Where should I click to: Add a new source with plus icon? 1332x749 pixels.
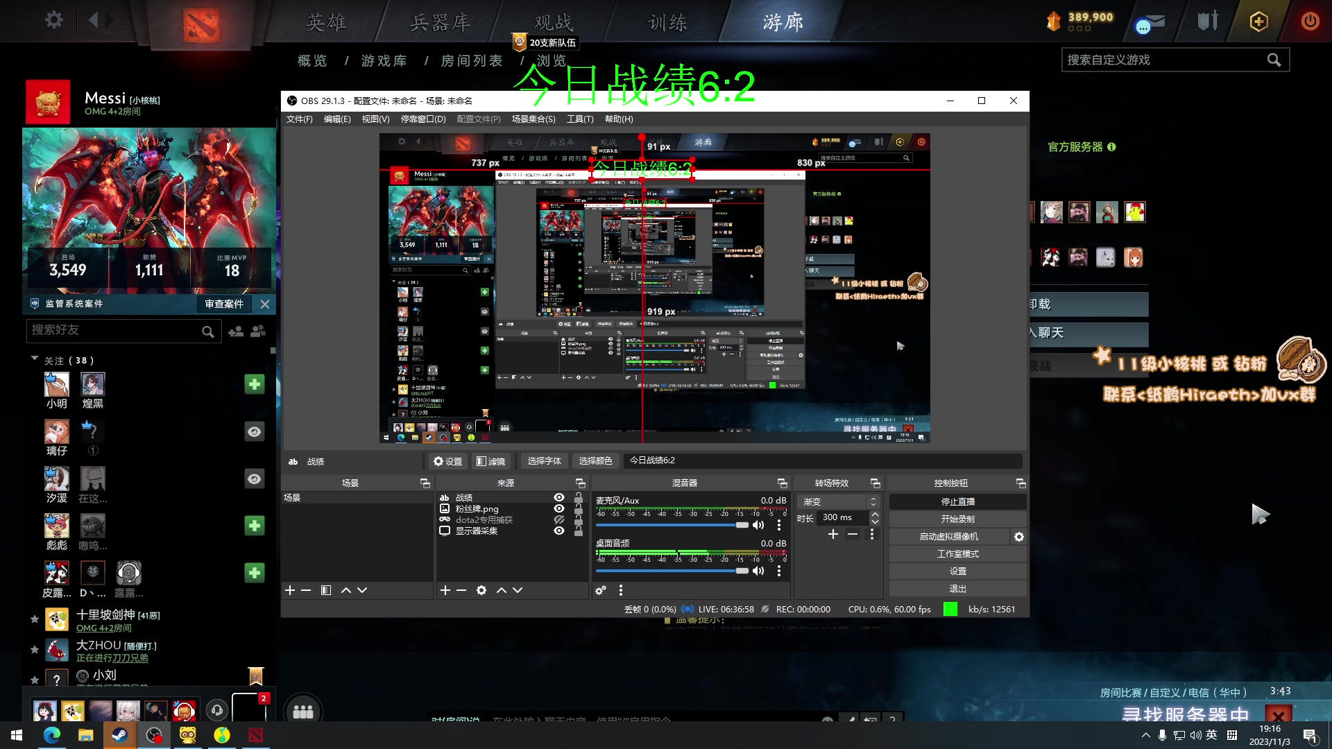pos(445,590)
